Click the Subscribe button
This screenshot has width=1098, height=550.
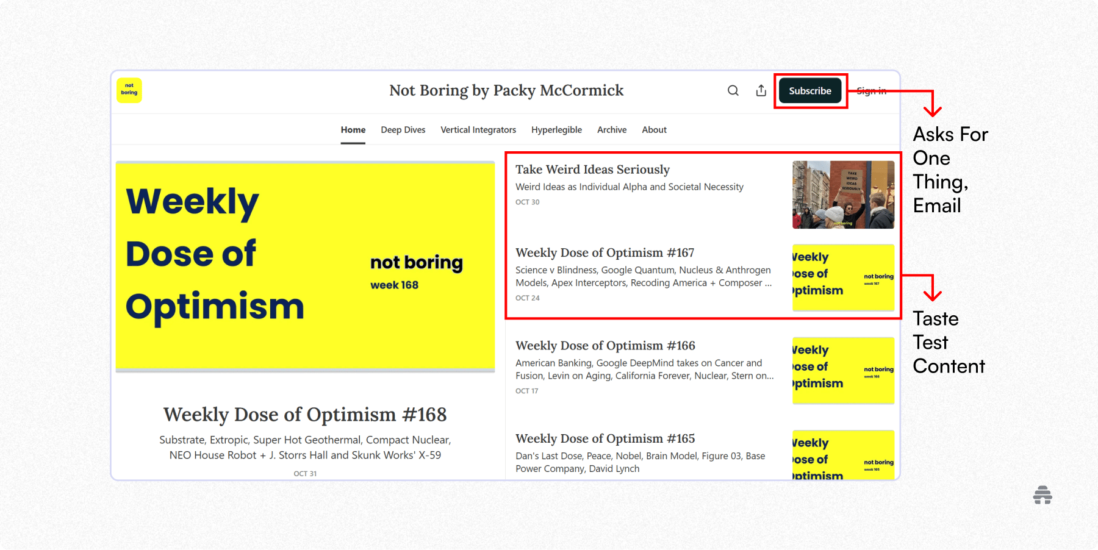tap(810, 91)
